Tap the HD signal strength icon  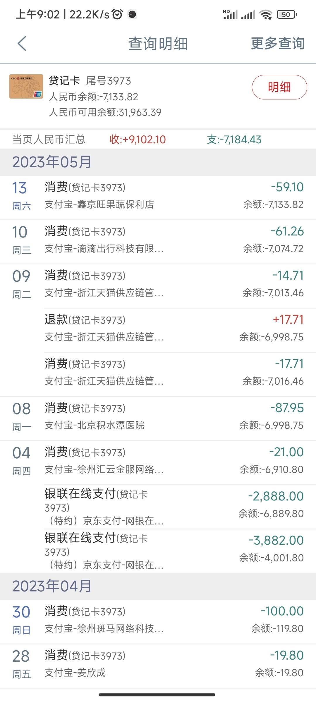(230, 14)
